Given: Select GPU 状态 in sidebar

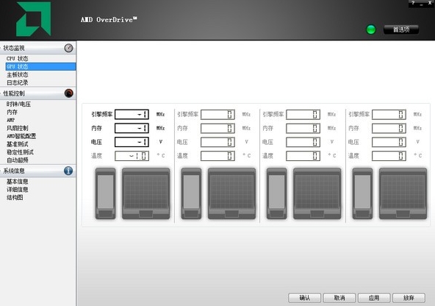Looking at the screenshot, I should tap(40, 67).
